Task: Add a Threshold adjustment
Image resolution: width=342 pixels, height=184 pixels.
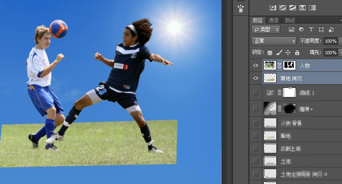Action: 293,8
